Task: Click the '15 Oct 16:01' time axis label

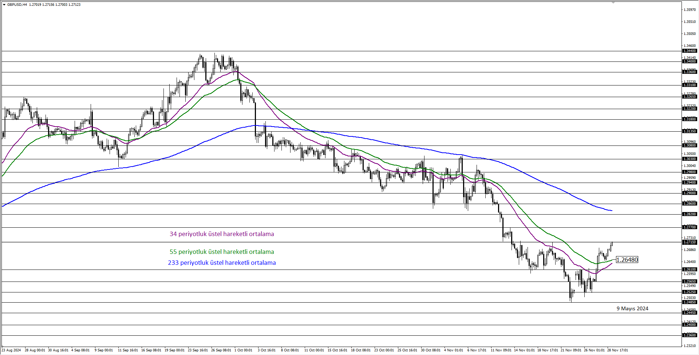Action: click(337, 350)
